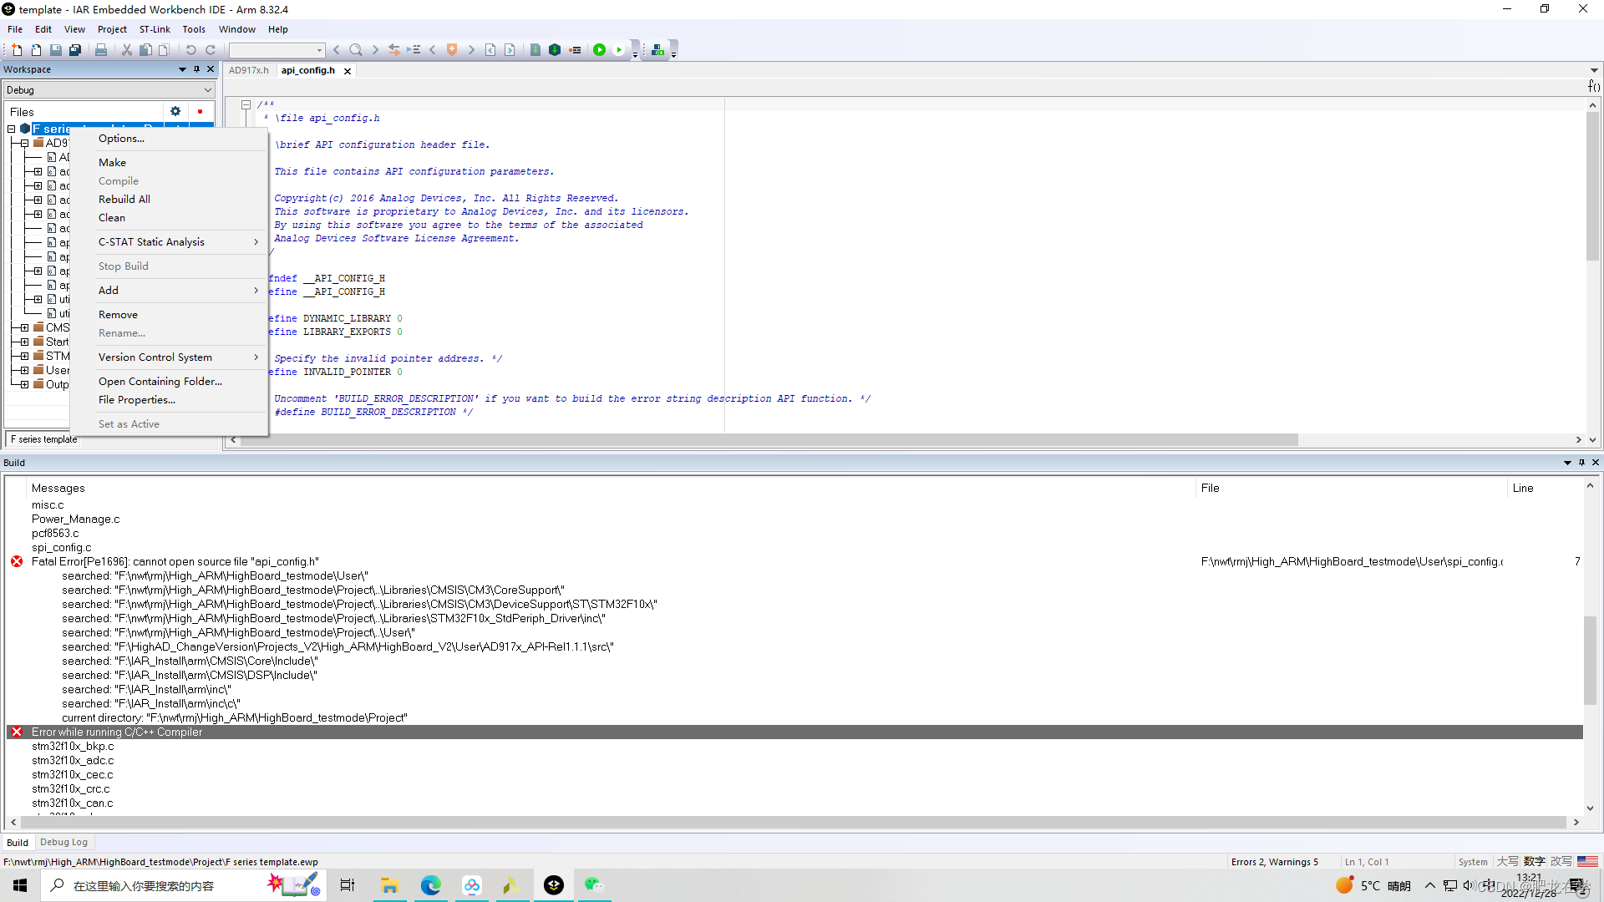Click Download and Debug green play icon
This screenshot has height=902, width=1604.
(599, 50)
